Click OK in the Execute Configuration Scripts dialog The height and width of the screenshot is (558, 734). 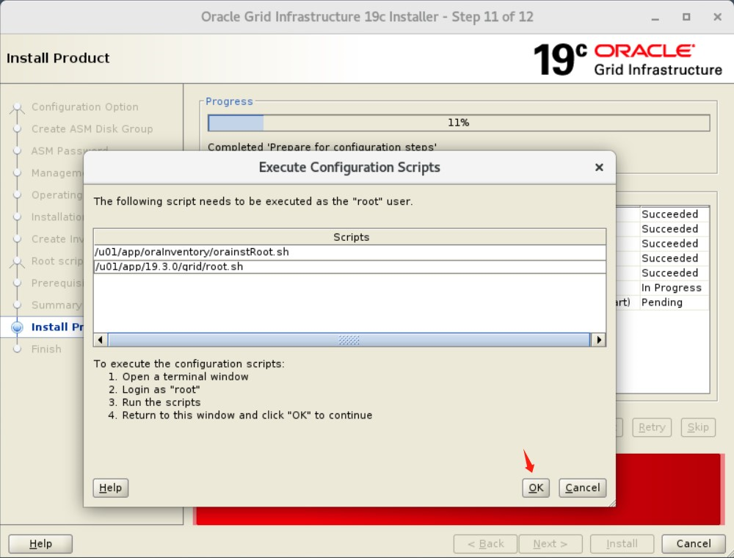(536, 488)
